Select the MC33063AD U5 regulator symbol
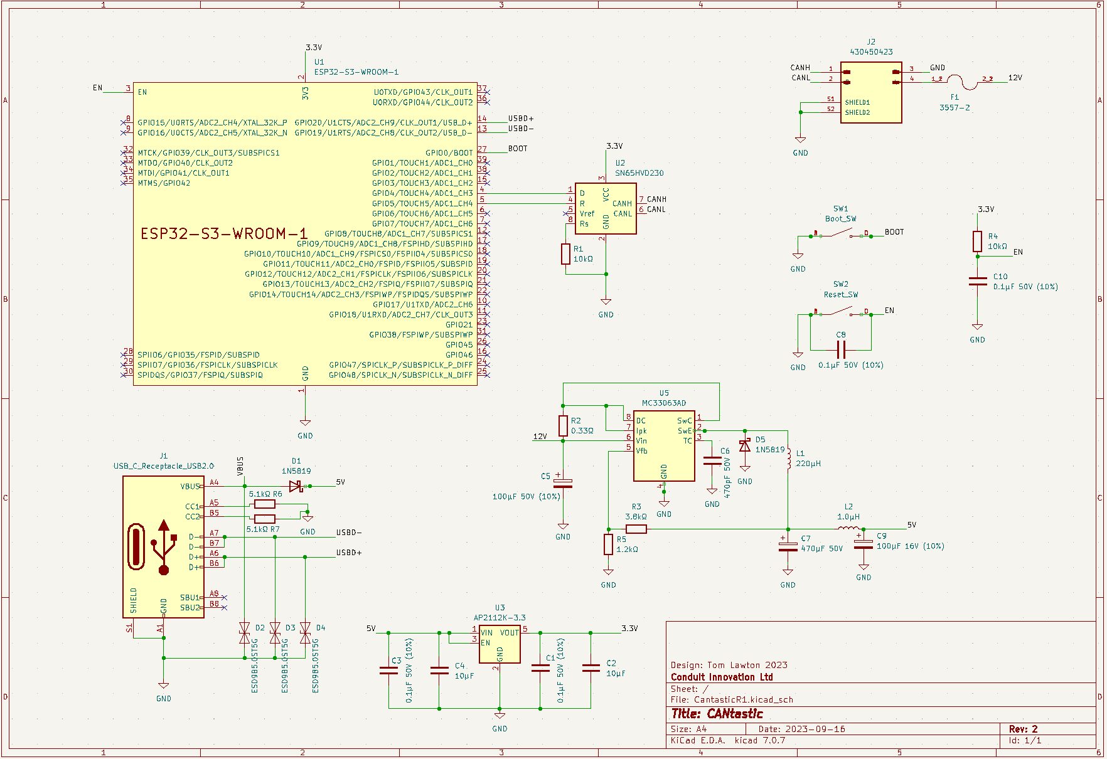The height and width of the screenshot is (759, 1107). [664, 447]
